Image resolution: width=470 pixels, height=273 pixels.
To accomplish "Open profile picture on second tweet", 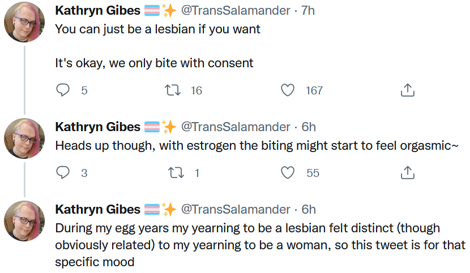I will pos(24,138).
